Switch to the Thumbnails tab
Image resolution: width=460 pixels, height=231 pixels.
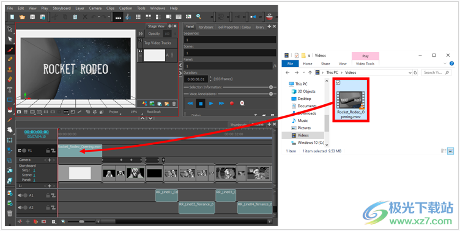pyautogui.click(x=238, y=124)
